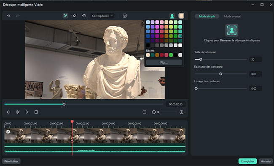
Task: Click the Réinitialiser button
Action: click(x=11, y=161)
